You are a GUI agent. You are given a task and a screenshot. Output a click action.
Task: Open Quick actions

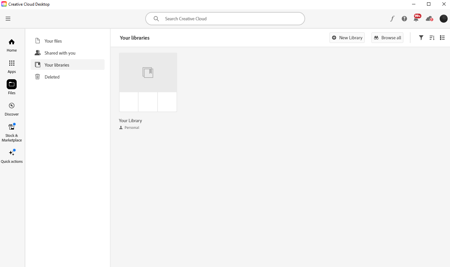tap(12, 156)
